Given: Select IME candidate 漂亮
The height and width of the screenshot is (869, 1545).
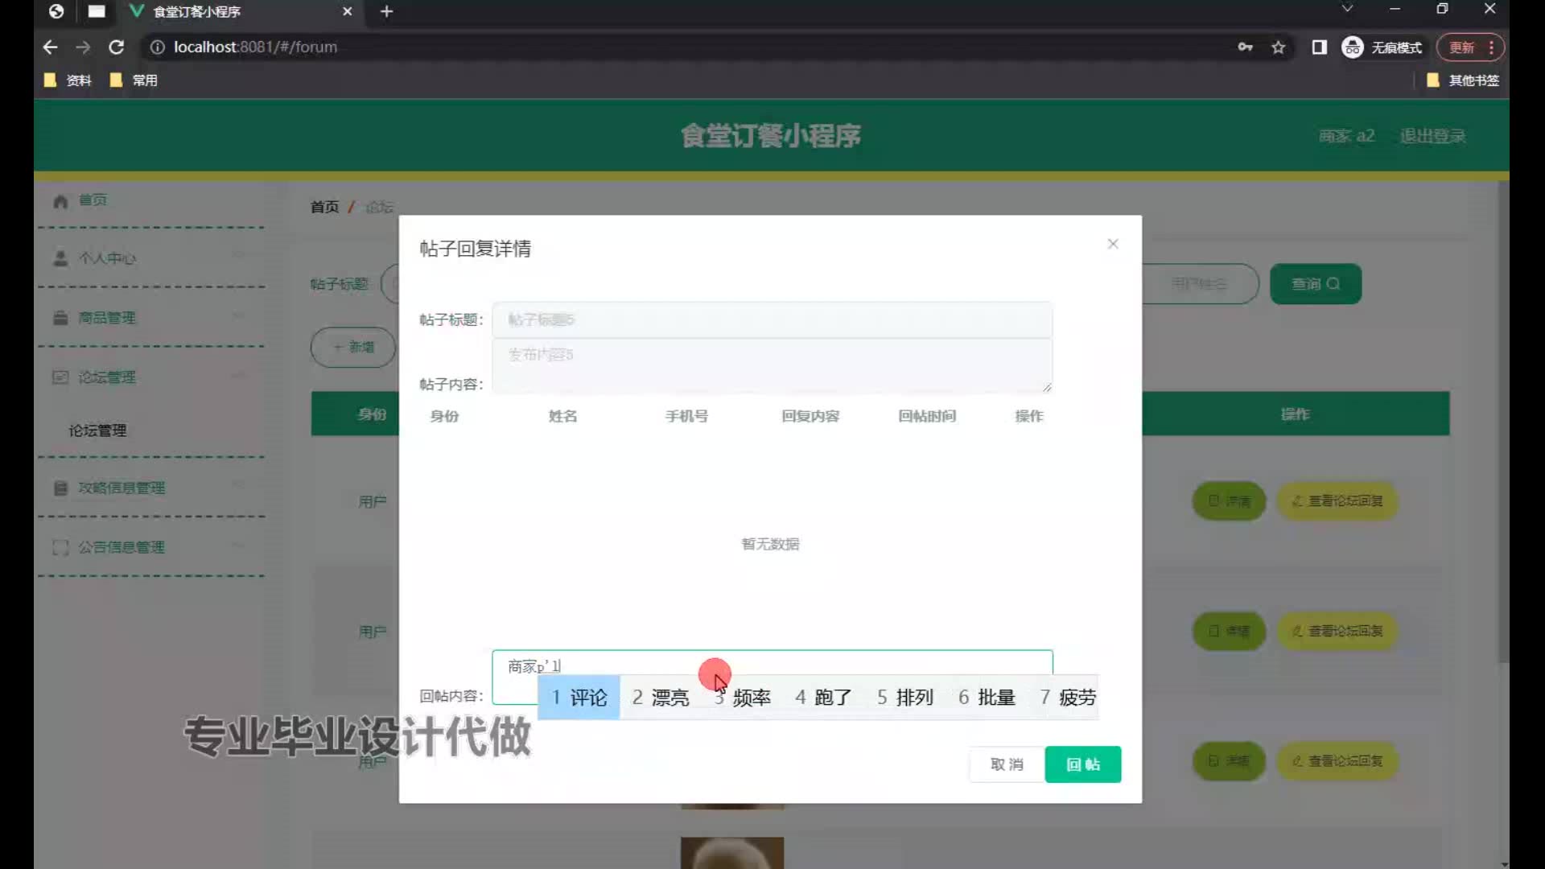Looking at the screenshot, I should [661, 698].
